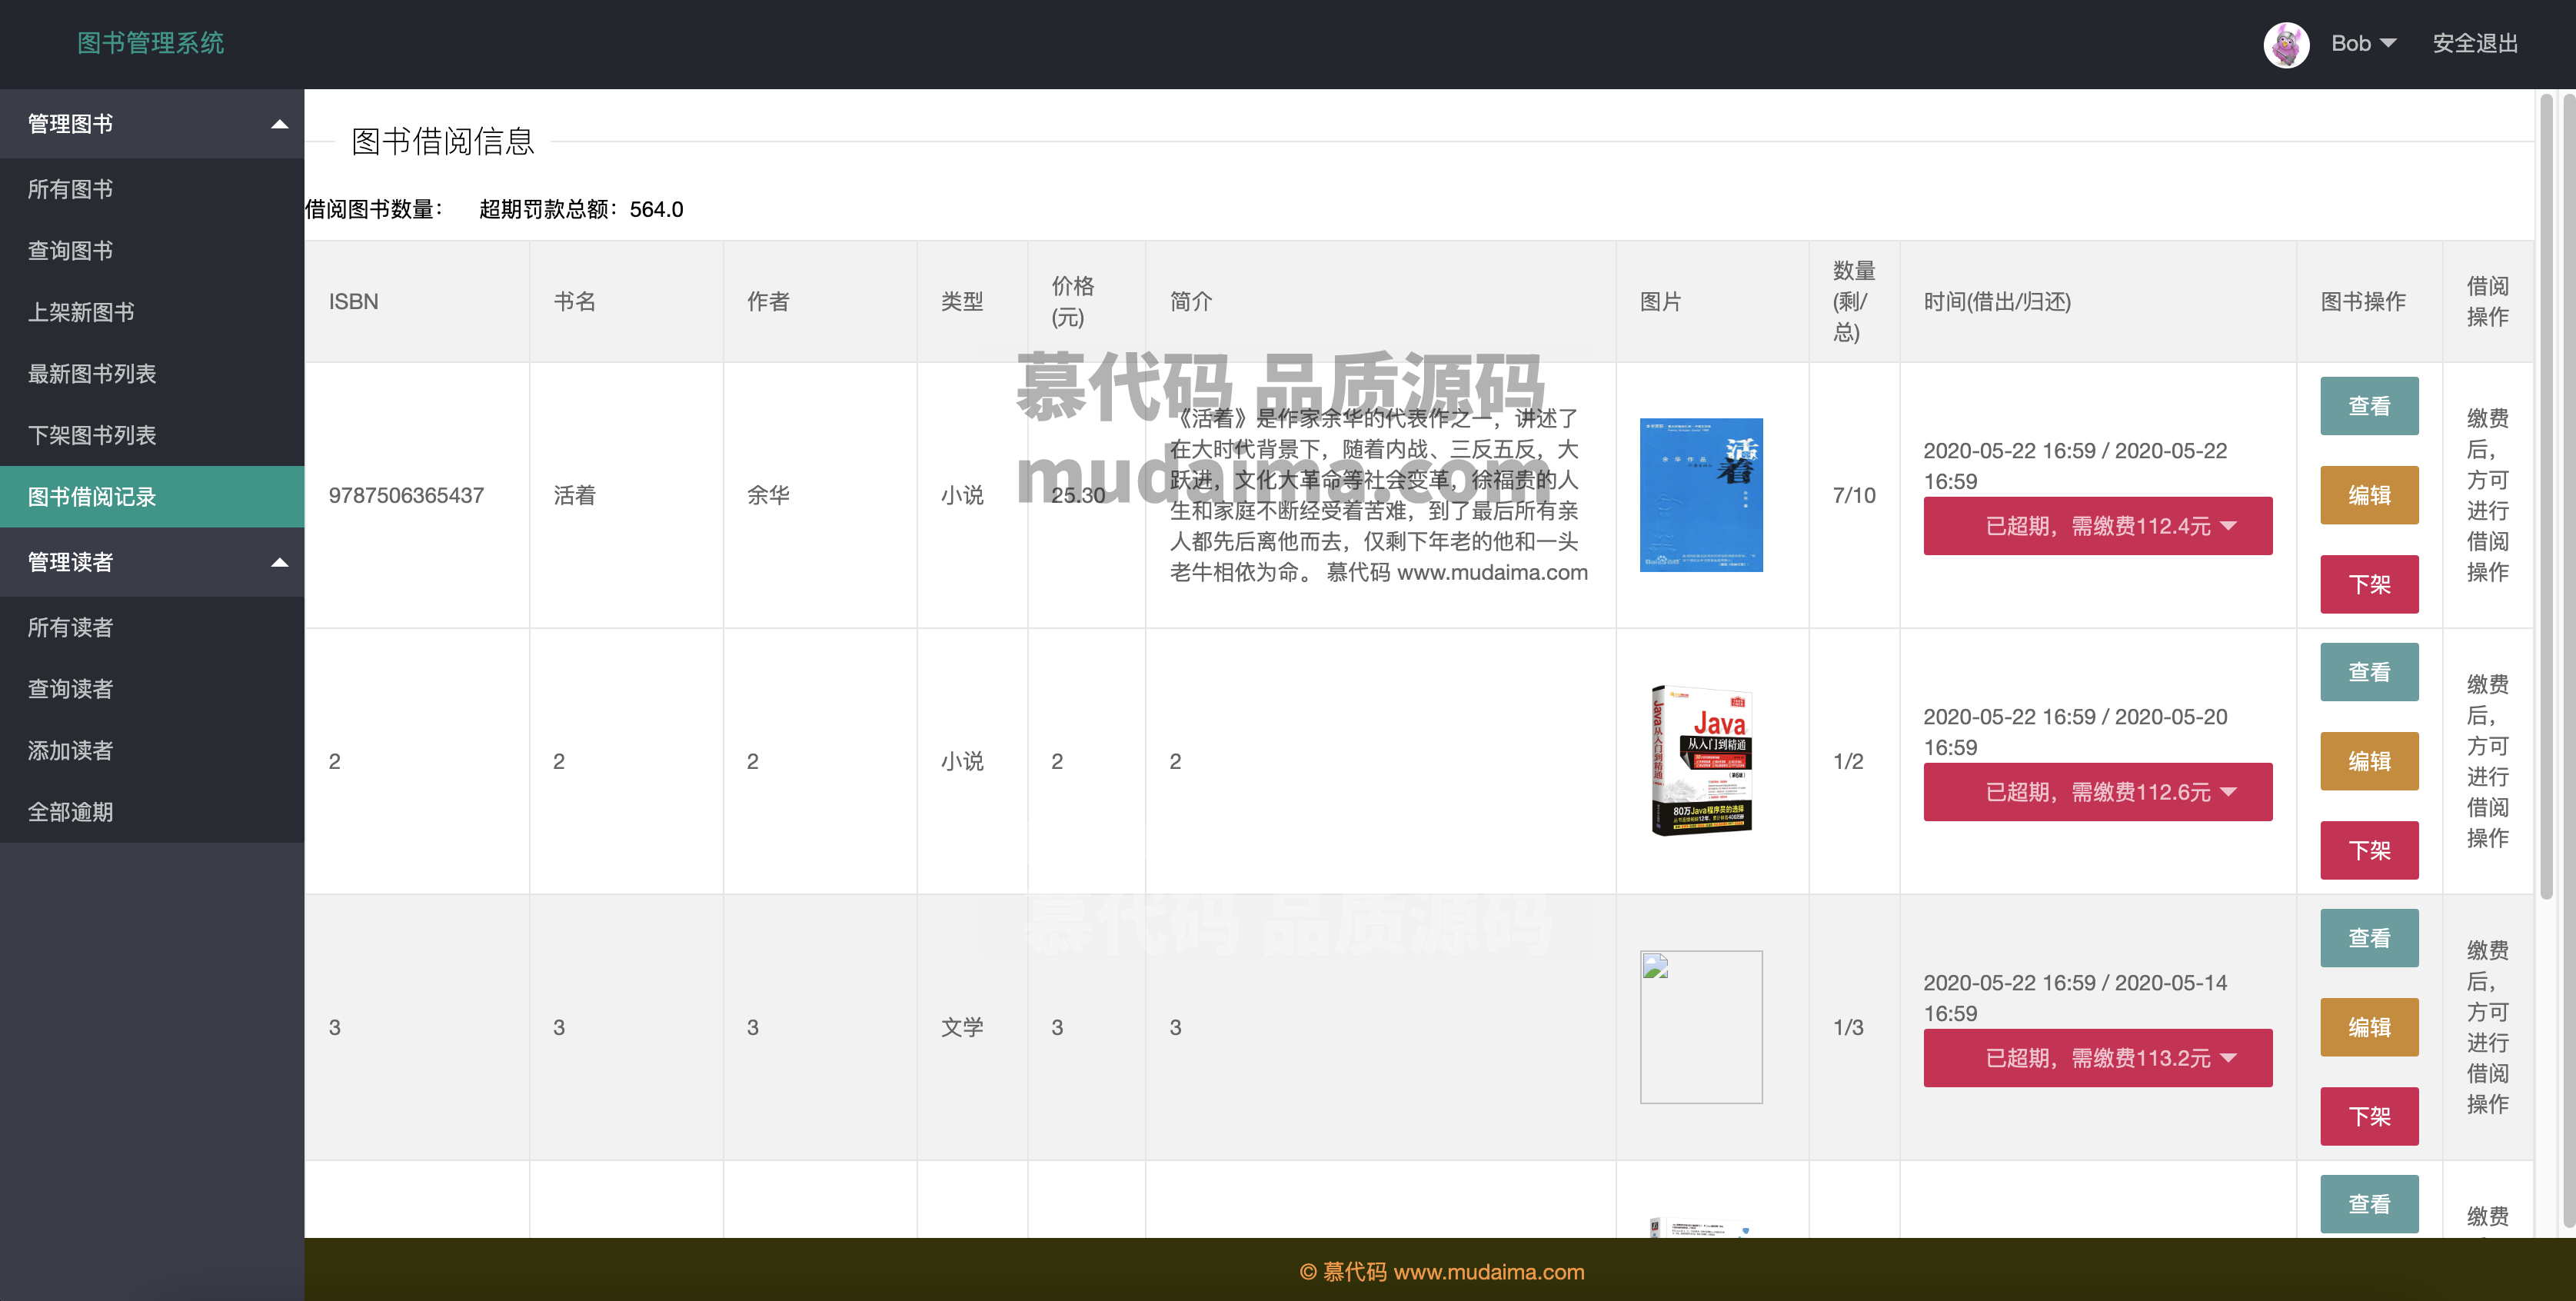Click 下架 button for ISBN 3 row
Screen dimensions: 2576x1301
point(2369,1116)
